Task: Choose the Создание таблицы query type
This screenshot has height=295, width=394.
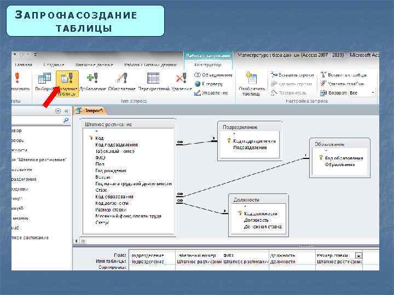Action: (67, 84)
